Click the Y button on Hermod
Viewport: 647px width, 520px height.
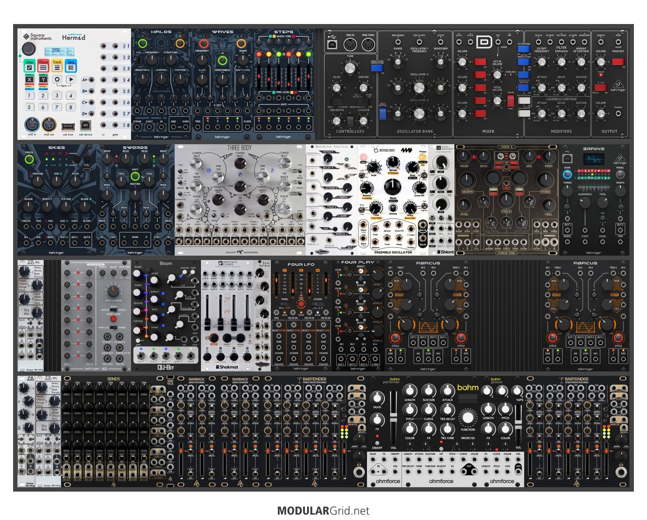coord(43,80)
